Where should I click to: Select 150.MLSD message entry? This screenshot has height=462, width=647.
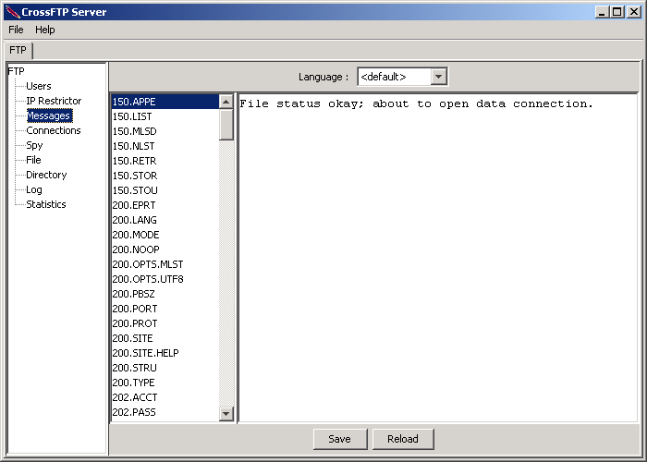click(x=165, y=131)
